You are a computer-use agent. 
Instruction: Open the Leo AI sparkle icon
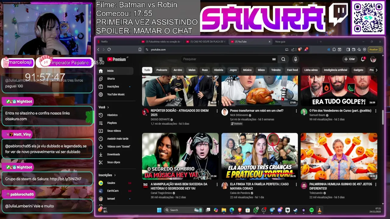coord(359,50)
